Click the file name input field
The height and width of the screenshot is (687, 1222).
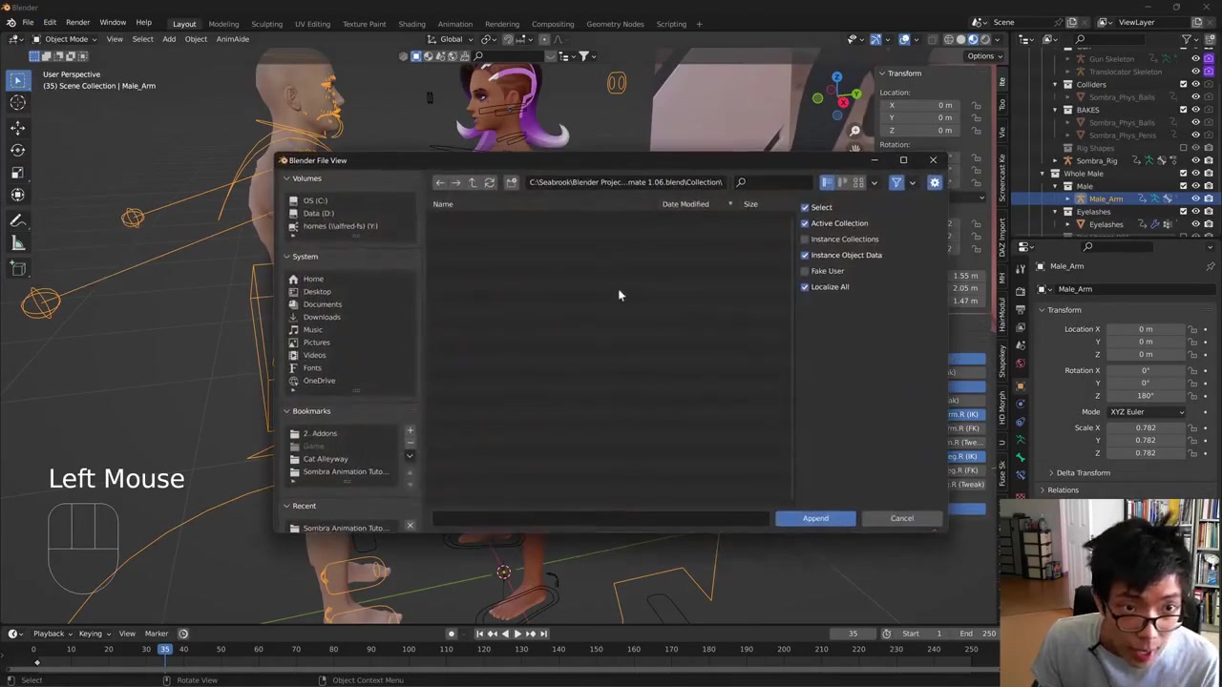click(600, 518)
